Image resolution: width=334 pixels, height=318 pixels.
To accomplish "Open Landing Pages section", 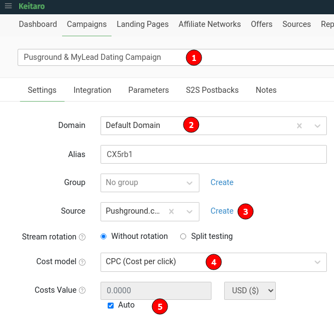I will [142, 24].
